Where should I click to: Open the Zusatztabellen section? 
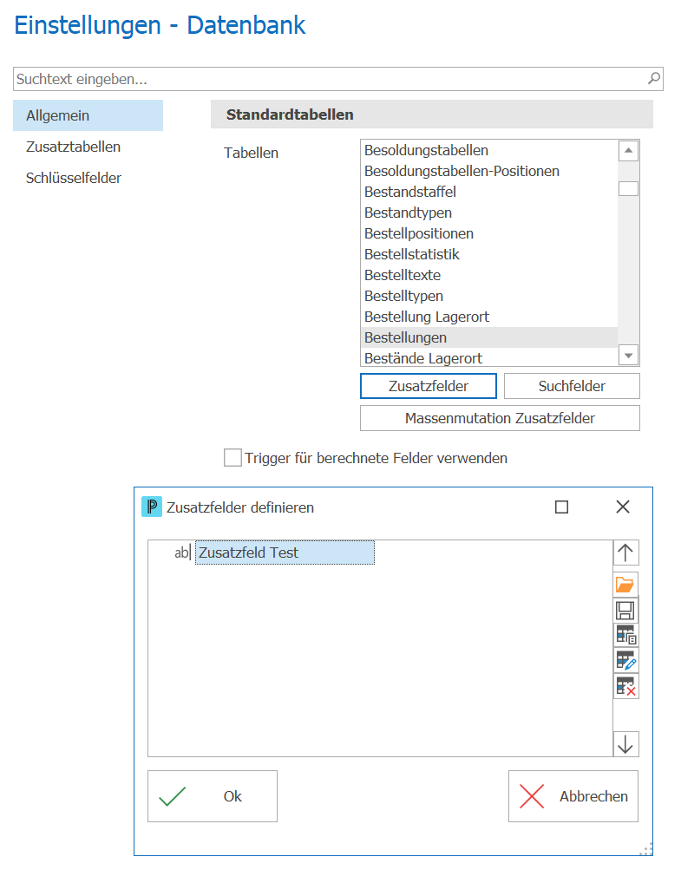click(73, 147)
